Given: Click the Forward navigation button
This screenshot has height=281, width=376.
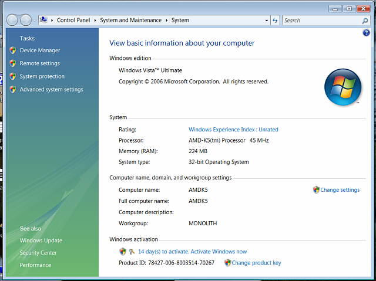Looking at the screenshot, I should pyautogui.click(x=26, y=20).
